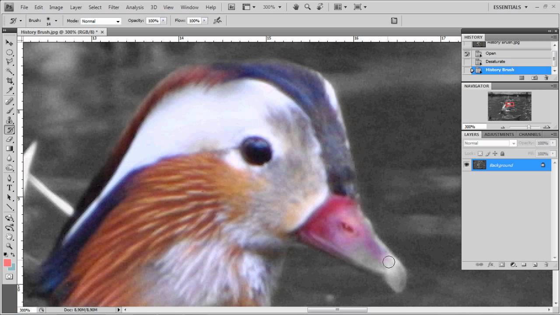Open layer blend mode dropdown
Screen dimensions: 560x315
[x=490, y=143]
